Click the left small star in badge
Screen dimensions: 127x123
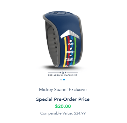point(60,73)
